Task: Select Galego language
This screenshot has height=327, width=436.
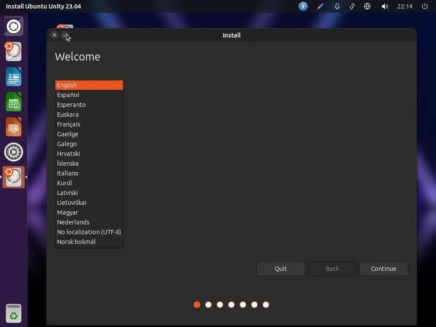Action: (x=89, y=144)
